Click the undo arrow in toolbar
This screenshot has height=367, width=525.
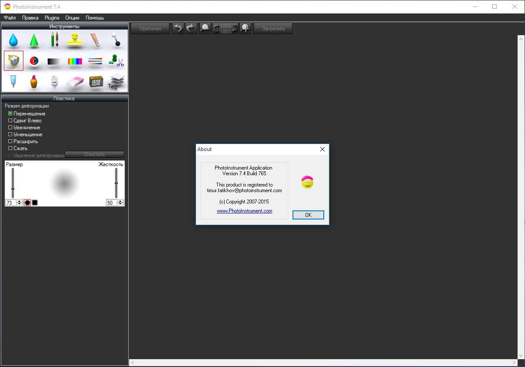point(178,29)
